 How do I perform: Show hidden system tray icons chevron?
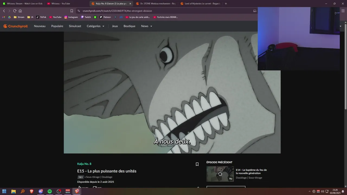pos(310,191)
